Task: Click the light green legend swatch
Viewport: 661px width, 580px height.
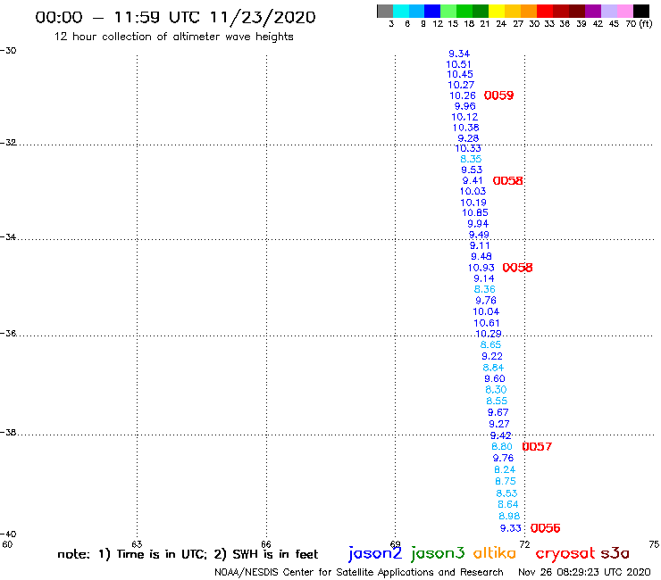Action: (448, 11)
